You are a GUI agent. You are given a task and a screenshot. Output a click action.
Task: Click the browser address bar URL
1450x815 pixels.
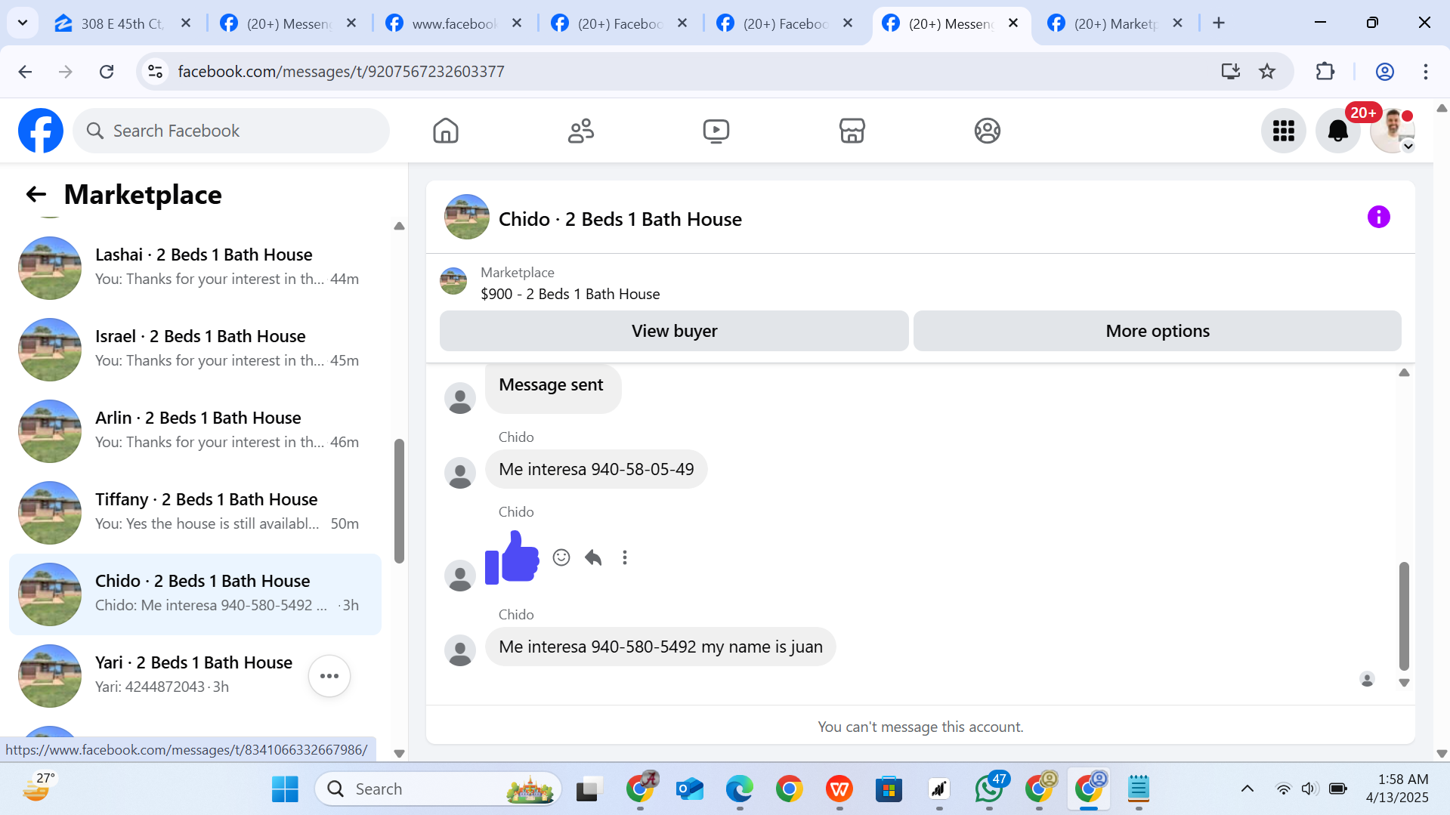341,72
